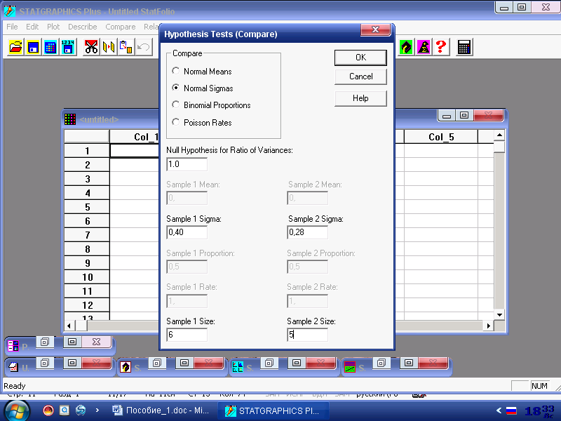Click the Undo arrow icon
Screen dimensions: 561x421
(x=144, y=47)
